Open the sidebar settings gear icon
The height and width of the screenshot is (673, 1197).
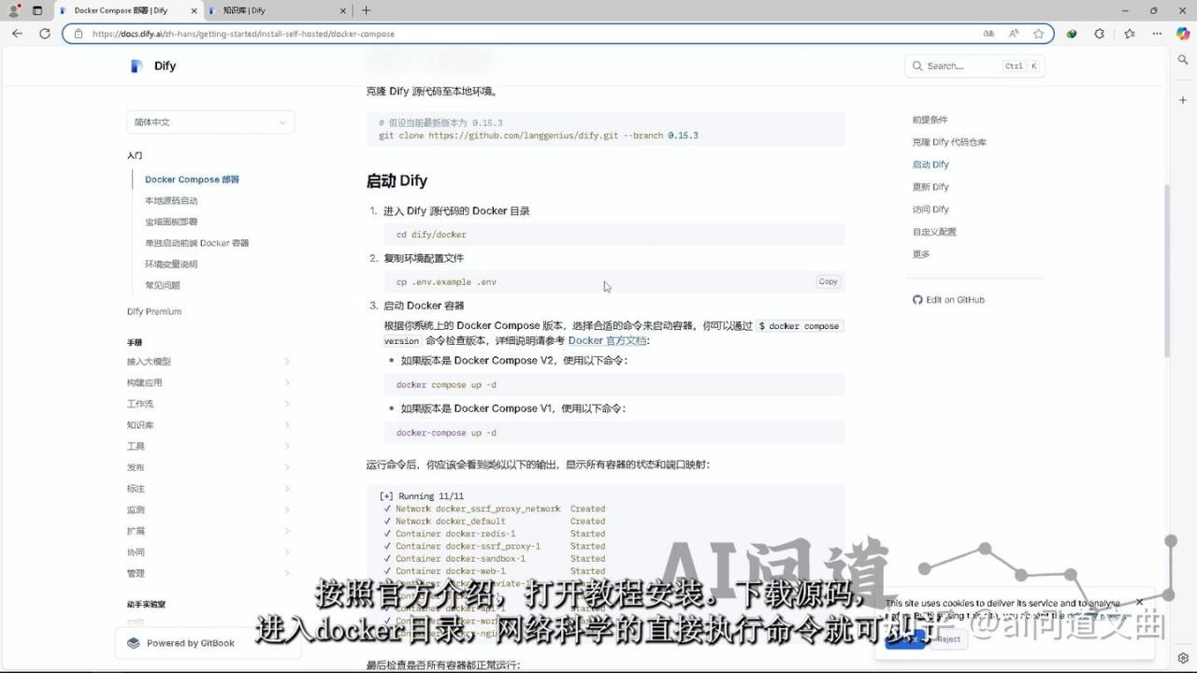[x=1183, y=658]
